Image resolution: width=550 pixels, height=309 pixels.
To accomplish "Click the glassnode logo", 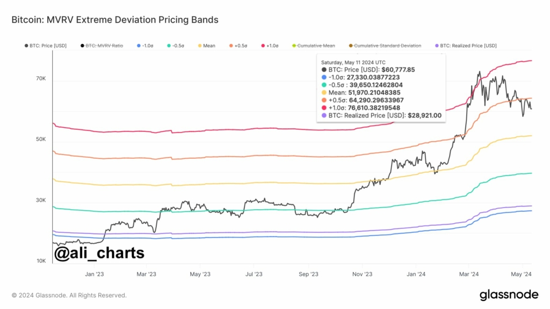I will pyautogui.click(x=509, y=295).
